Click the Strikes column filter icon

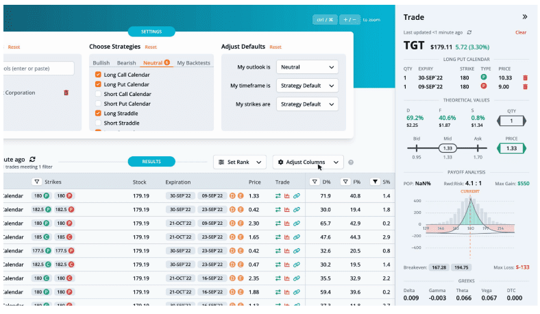(36, 182)
